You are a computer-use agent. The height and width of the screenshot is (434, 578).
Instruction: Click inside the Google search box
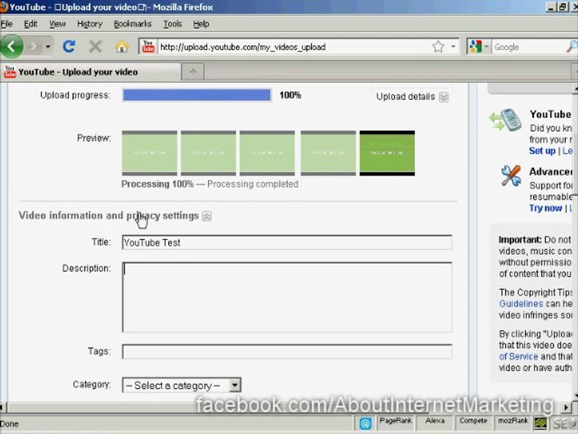(x=528, y=47)
